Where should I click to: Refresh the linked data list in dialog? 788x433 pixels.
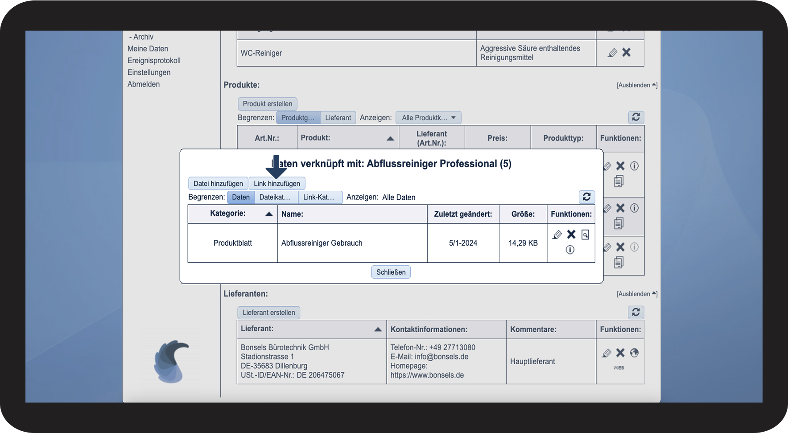[586, 197]
